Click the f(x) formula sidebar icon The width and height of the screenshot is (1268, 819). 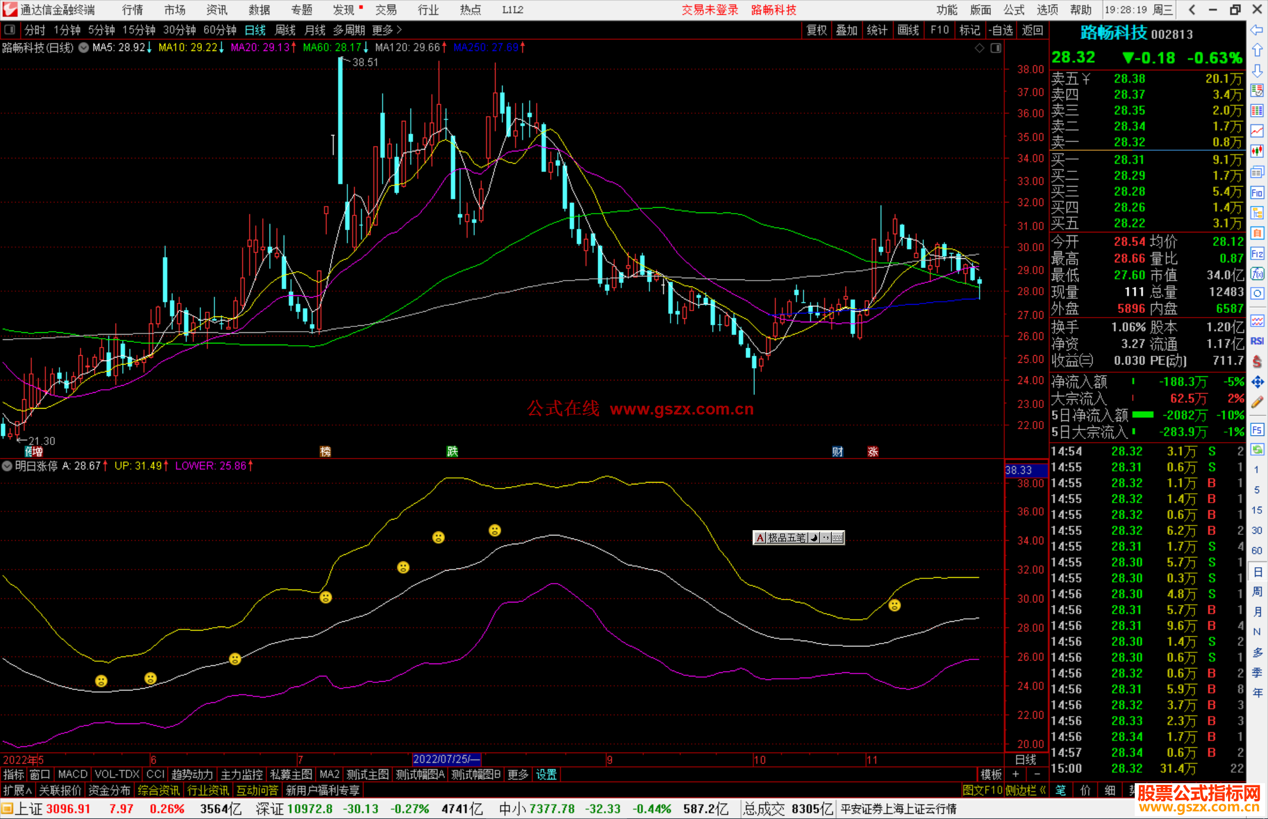point(1257,274)
